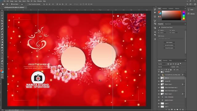Open the Filter menu
This screenshot has height=111, width=197.
28,1
